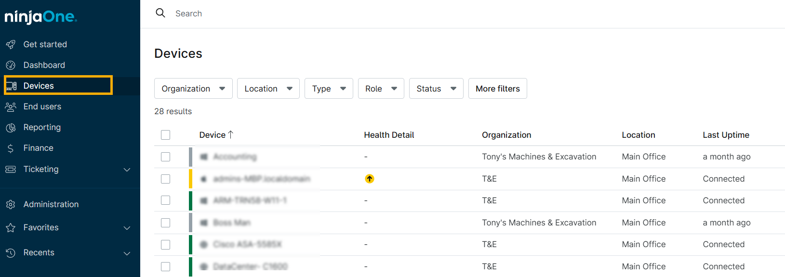Viewport: 785px width, 277px height.
Task: Open Devices in the sidebar
Action: [x=39, y=86]
